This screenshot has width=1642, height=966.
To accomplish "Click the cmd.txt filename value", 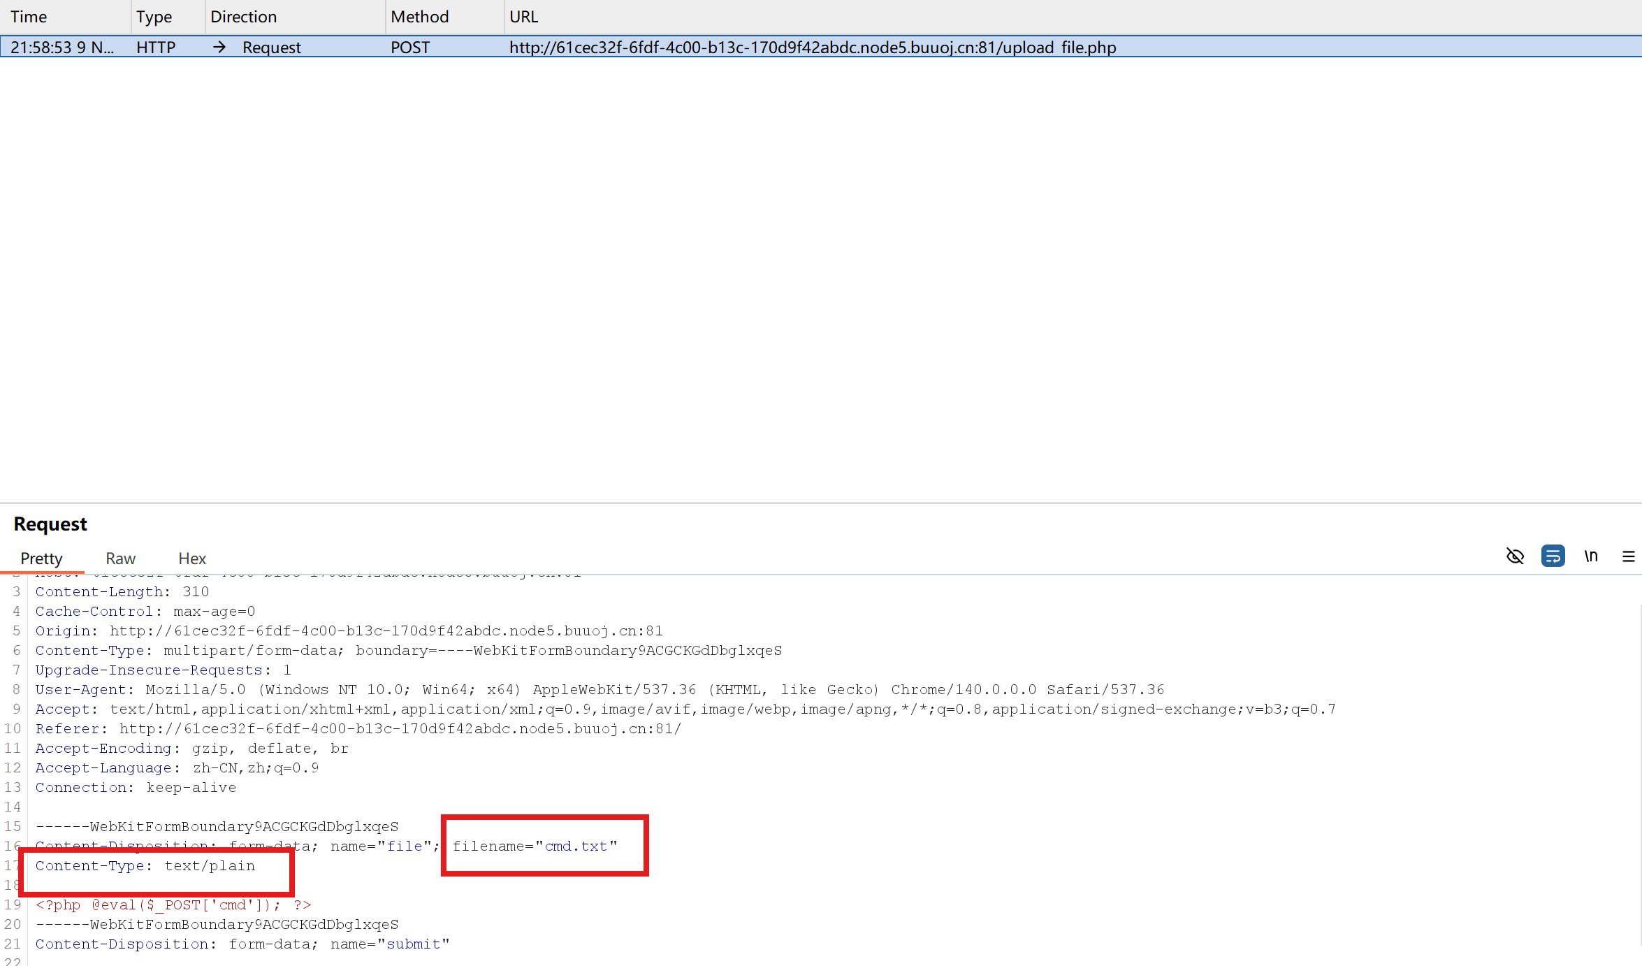I will pyautogui.click(x=576, y=846).
